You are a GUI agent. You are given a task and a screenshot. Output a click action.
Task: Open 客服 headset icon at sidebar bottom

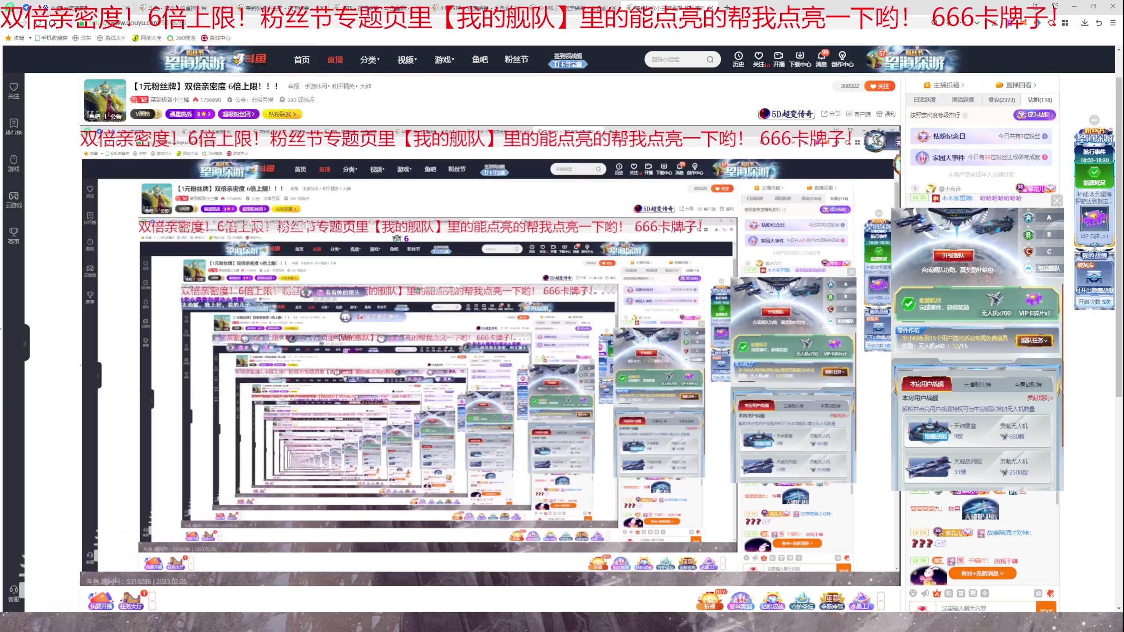(x=14, y=593)
